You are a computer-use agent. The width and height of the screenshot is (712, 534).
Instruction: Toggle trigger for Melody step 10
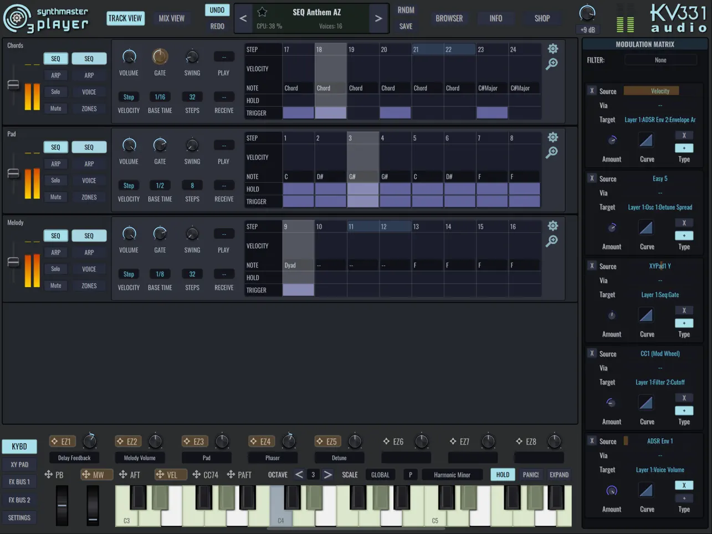tap(330, 290)
